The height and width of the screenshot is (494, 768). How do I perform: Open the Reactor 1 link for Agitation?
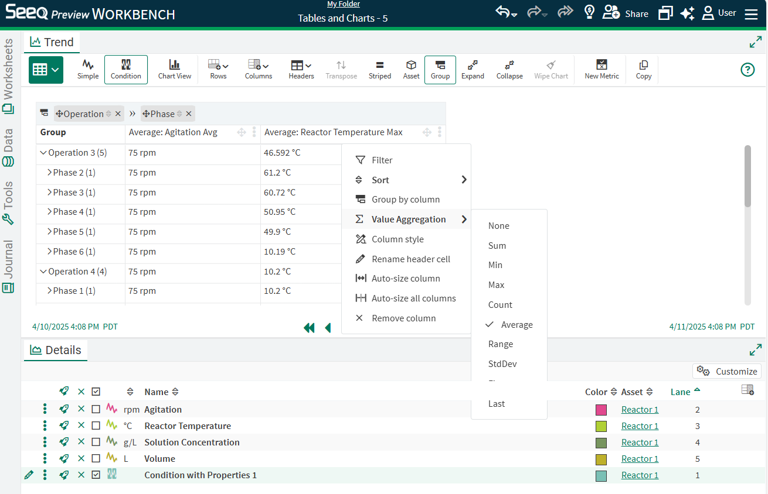point(640,410)
